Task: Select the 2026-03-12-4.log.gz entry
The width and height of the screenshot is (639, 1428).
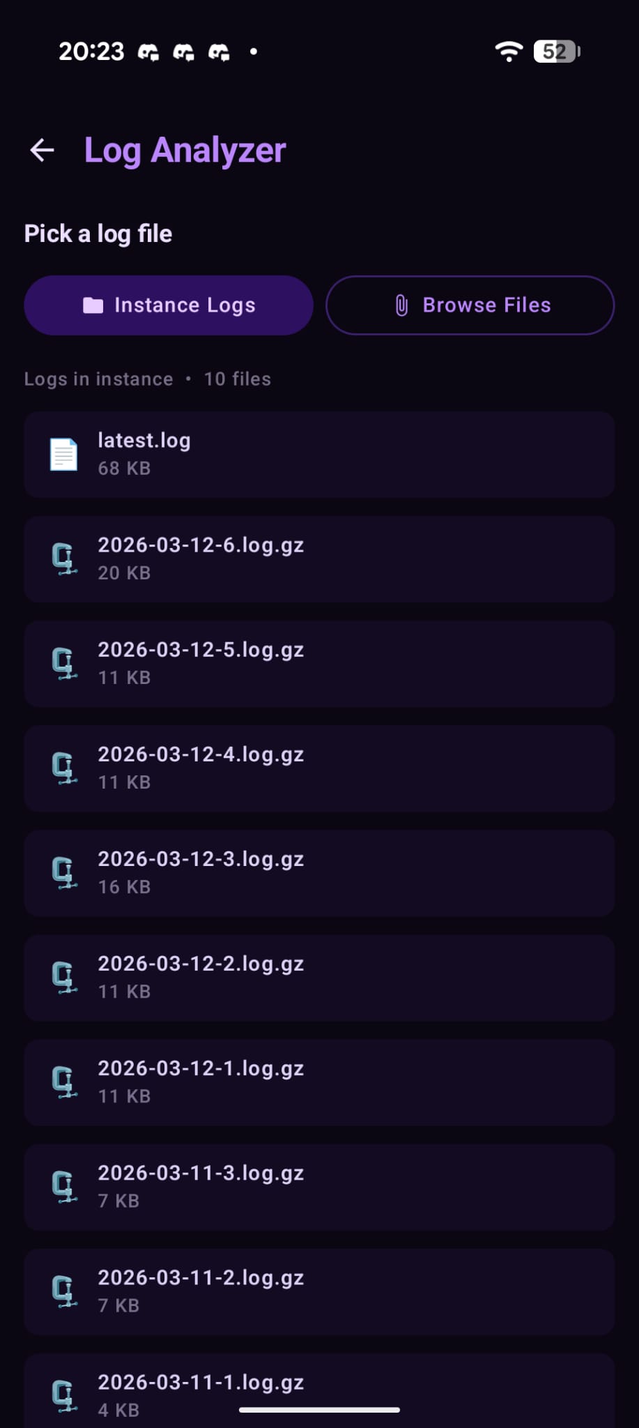Action: tap(319, 767)
